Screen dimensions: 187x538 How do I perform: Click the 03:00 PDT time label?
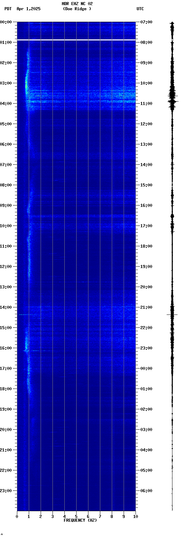(x=6, y=83)
